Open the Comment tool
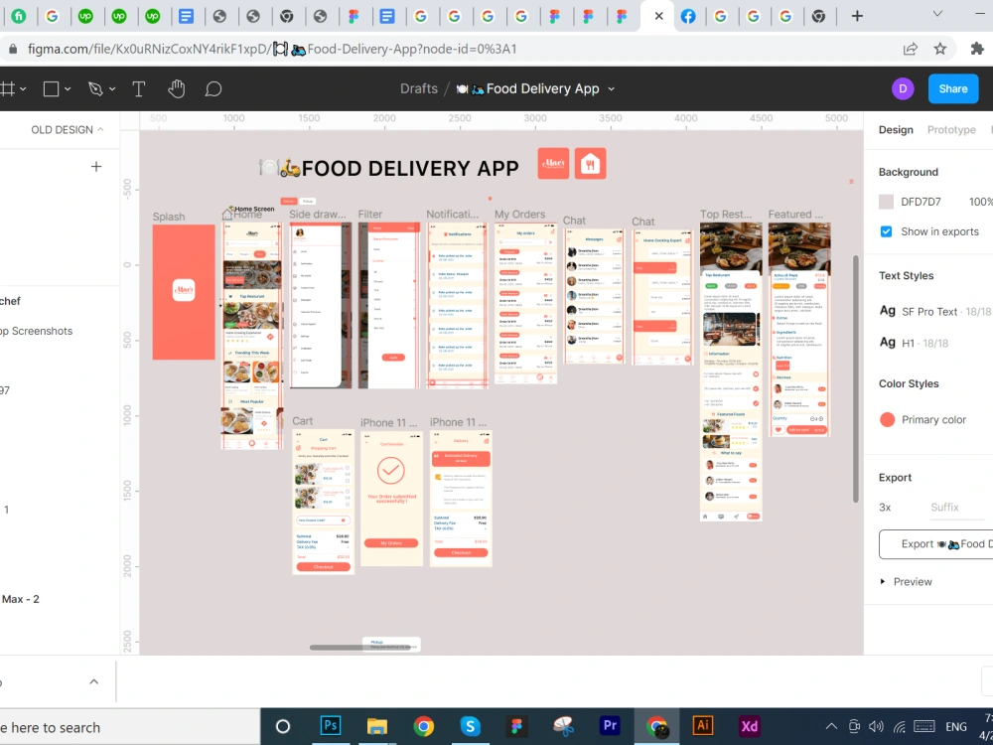The height and width of the screenshot is (745, 993). coord(213,88)
